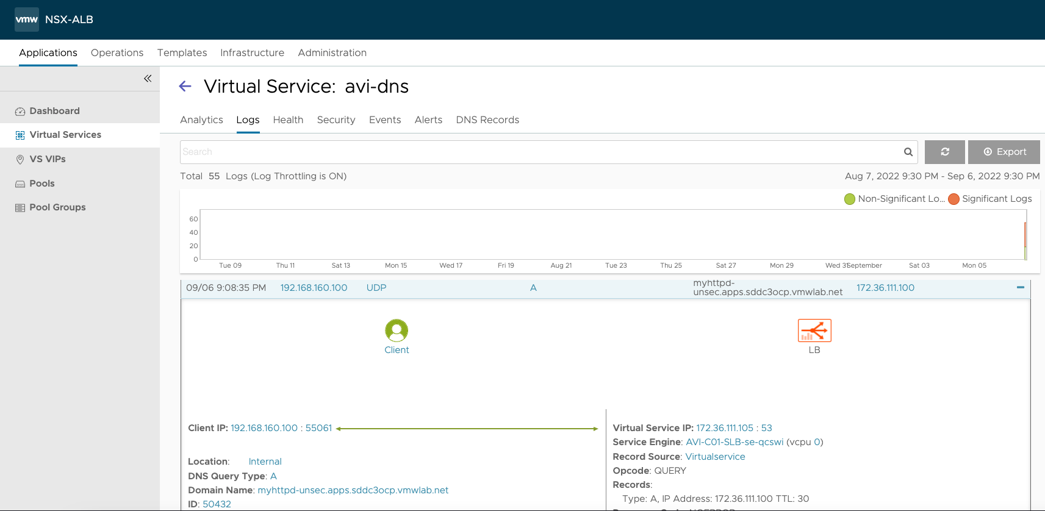Click client port 55061
This screenshot has height=511, width=1045.
click(x=319, y=428)
